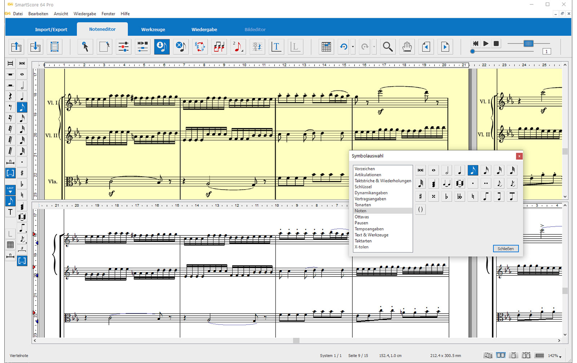Image resolution: width=577 pixels, height=363 pixels.
Task: Go to the previous page icon
Action: coord(426,47)
